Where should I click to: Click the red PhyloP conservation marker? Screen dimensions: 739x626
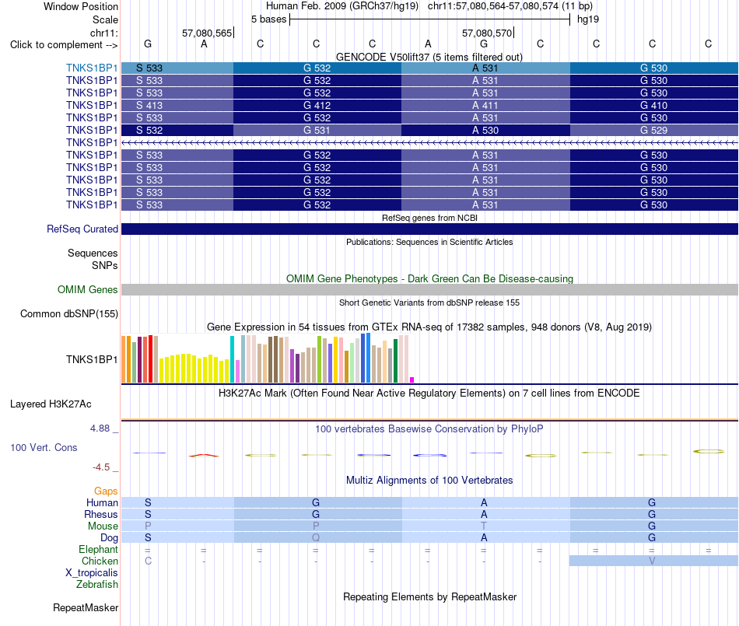204,456
